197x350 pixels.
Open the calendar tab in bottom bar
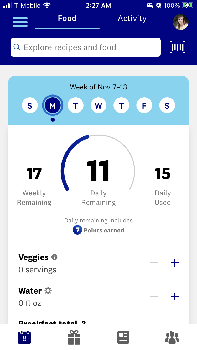point(24,338)
